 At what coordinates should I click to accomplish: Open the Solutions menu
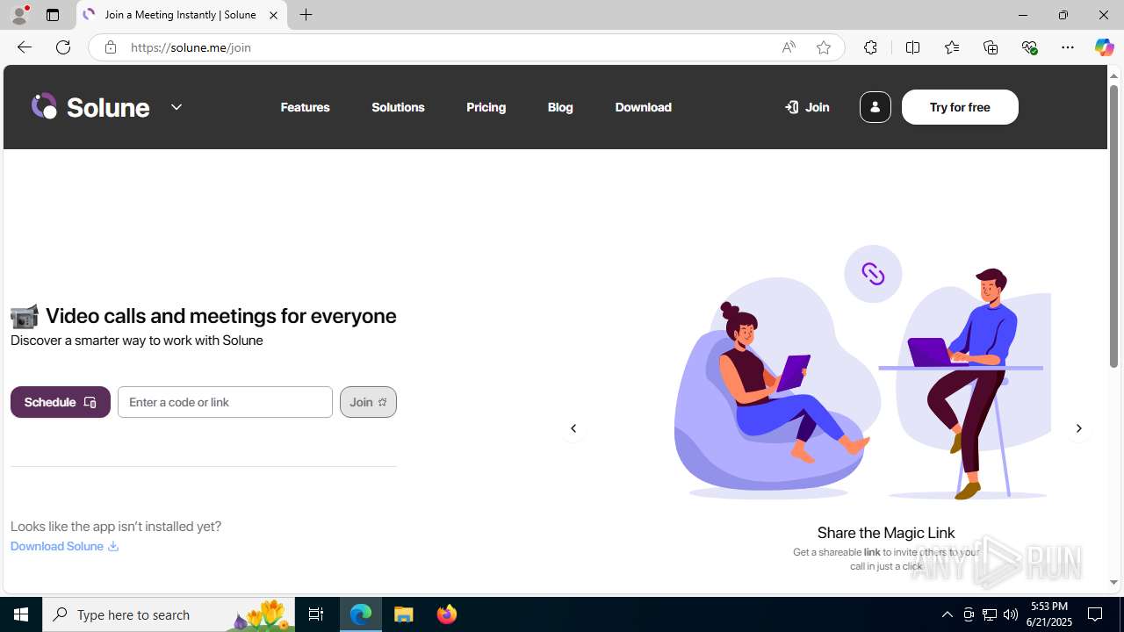pos(398,107)
